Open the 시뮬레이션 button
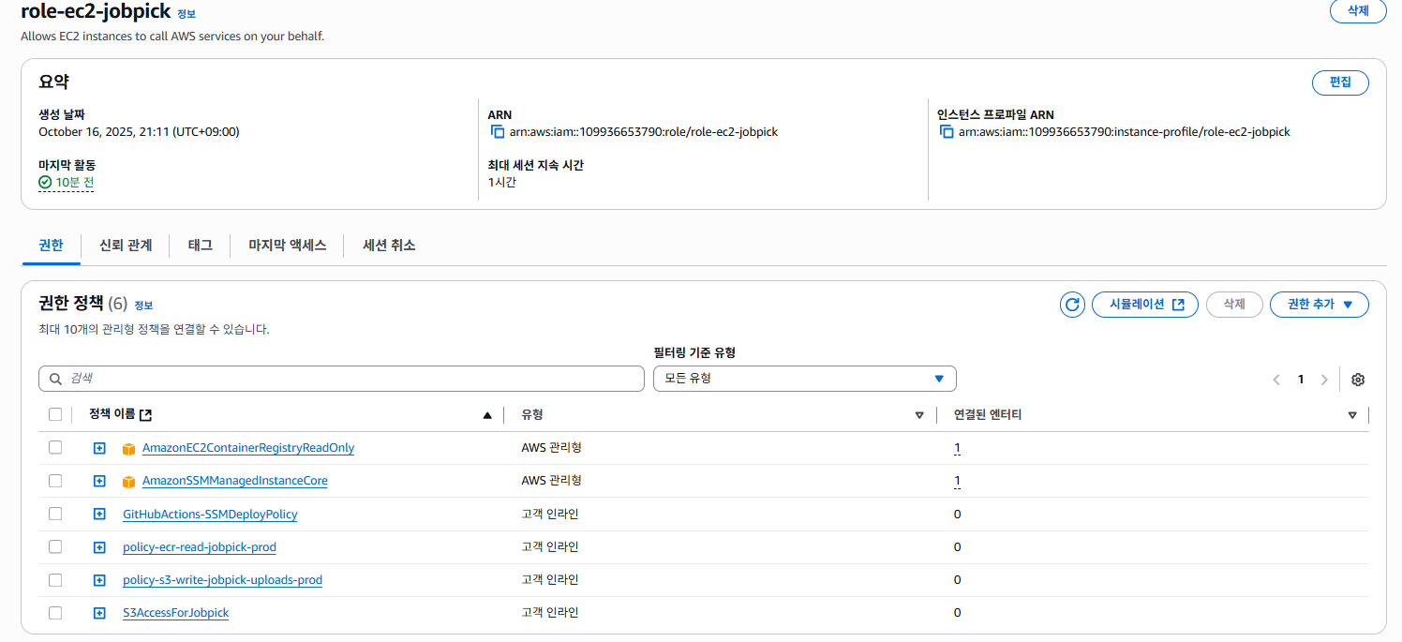1402x642 pixels. (1144, 305)
